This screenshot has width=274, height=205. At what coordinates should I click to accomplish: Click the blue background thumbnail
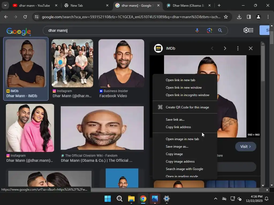click(x=122, y=178)
